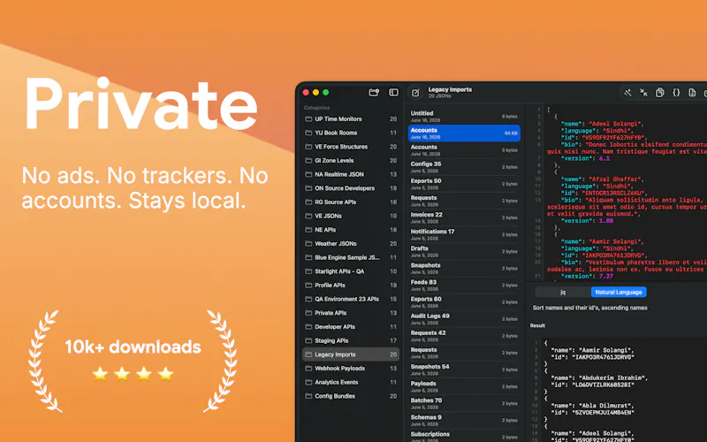
Task: Open Blue Engine Sample JS category
Action: 351,257
